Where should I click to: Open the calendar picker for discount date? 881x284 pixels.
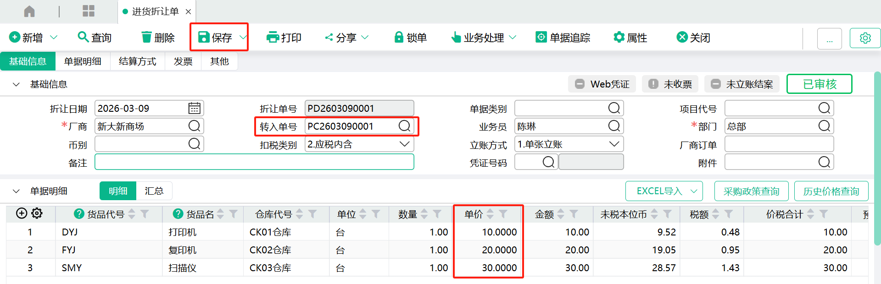(x=194, y=109)
